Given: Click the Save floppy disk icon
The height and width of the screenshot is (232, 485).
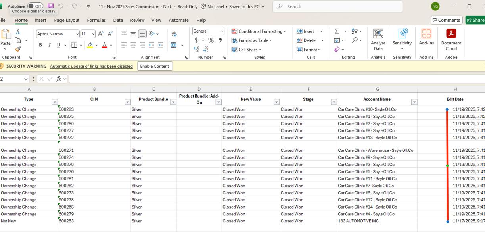Looking at the screenshot, I should [51, 6].
